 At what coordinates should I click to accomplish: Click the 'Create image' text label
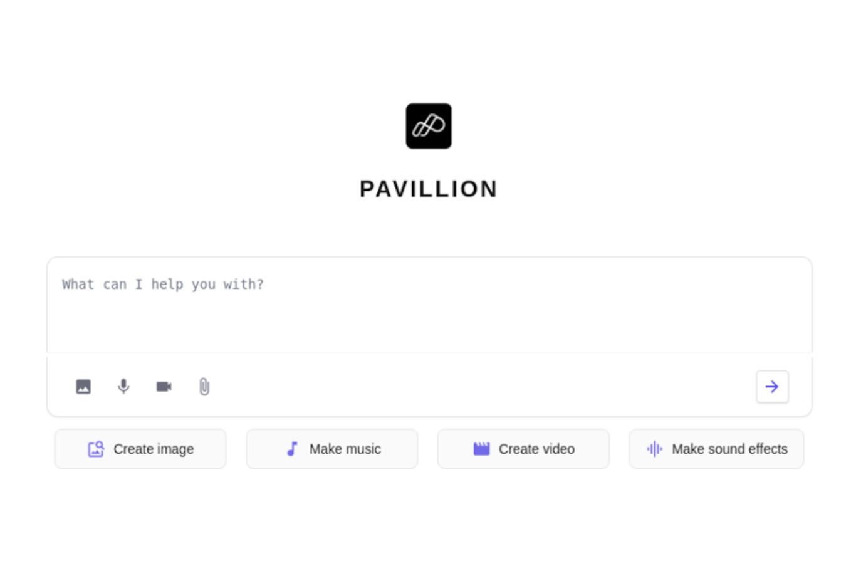tap(154, 449)
